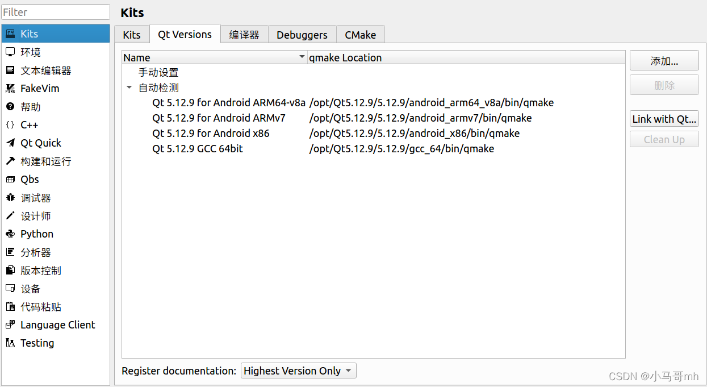This screenshot has width=707, height=387.
Task: Switch to the Qt Versions tab
Action: pyautogui.click(x=185, y=34)
